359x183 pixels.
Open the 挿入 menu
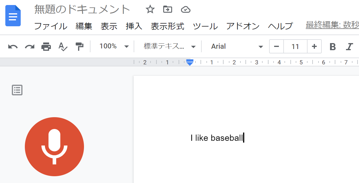tap(134, 26)
